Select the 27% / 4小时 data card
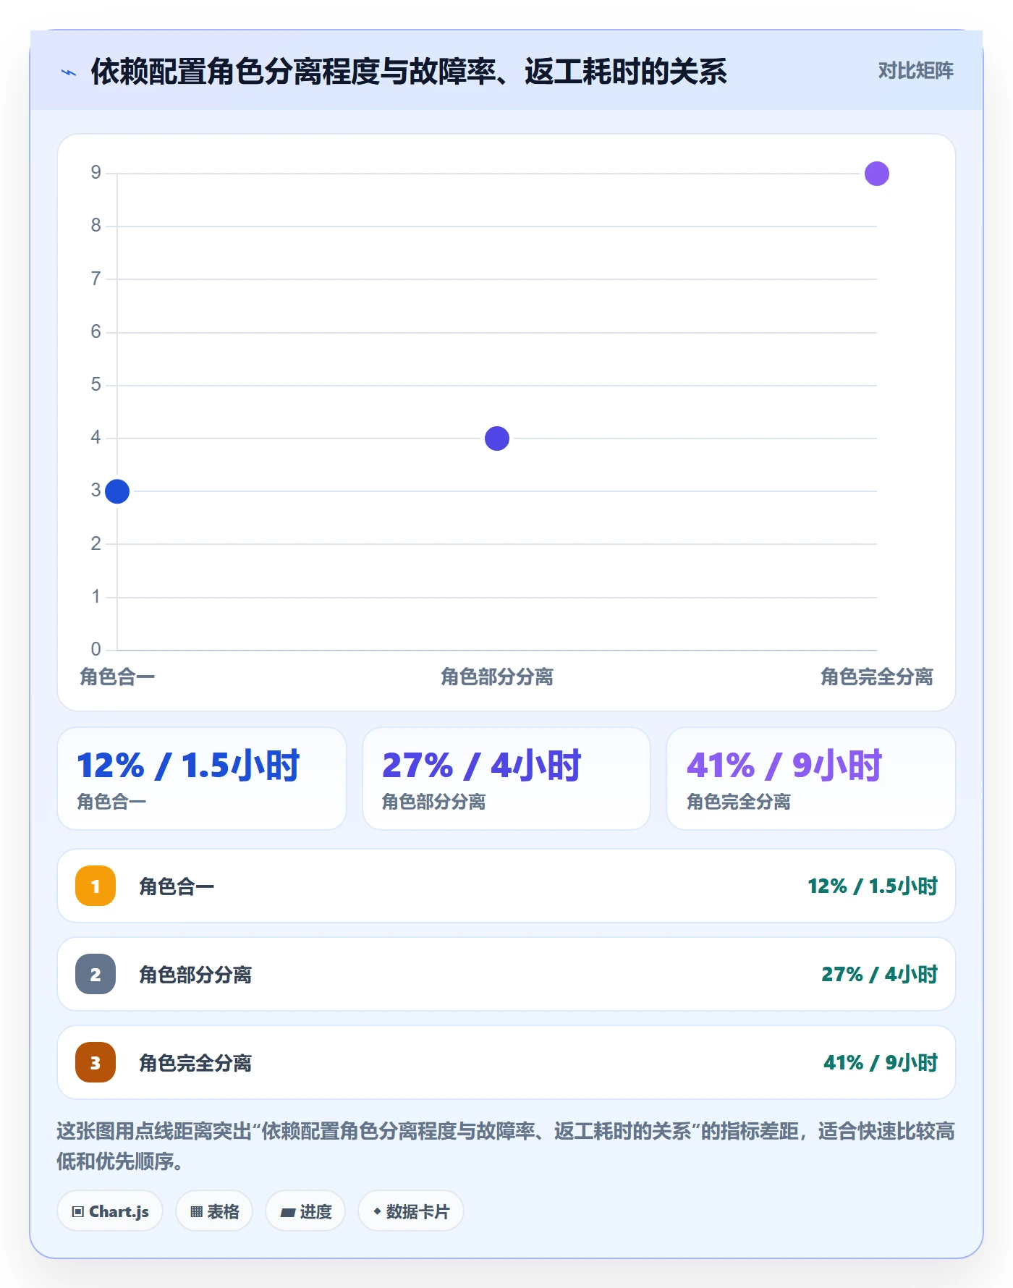This screenshot has height=1288, width=1013. click(506, 779)
